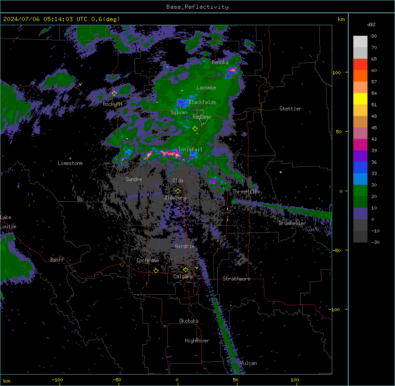This screenshot has width=395, height=386.
Task: Click the intense echo core near Ponoka
Action: (x=232, y=70)
